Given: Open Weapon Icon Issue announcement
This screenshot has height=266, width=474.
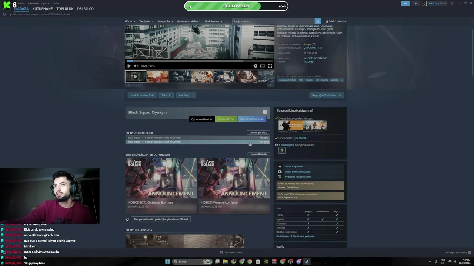Looking at the screenshot, I should click(234, 186).
